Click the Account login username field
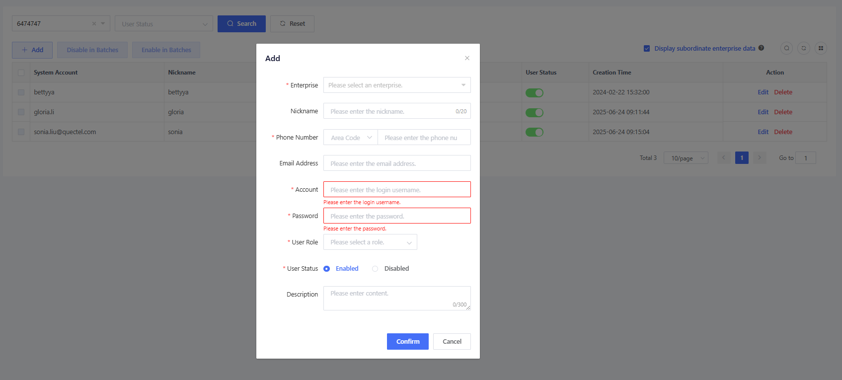Screen dimensions: 842x380 (x=396, y=190)
